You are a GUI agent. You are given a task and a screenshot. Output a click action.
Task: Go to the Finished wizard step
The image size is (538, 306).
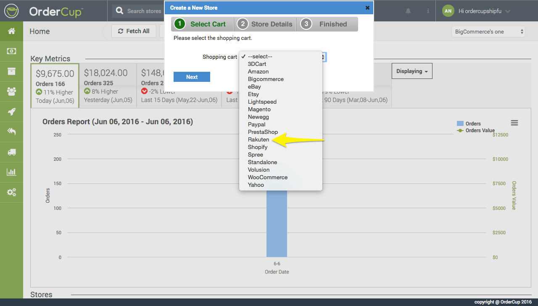(327, 24)
